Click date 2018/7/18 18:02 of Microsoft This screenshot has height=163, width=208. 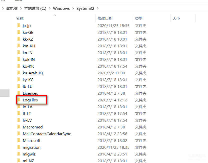click(x=112, y=141)
